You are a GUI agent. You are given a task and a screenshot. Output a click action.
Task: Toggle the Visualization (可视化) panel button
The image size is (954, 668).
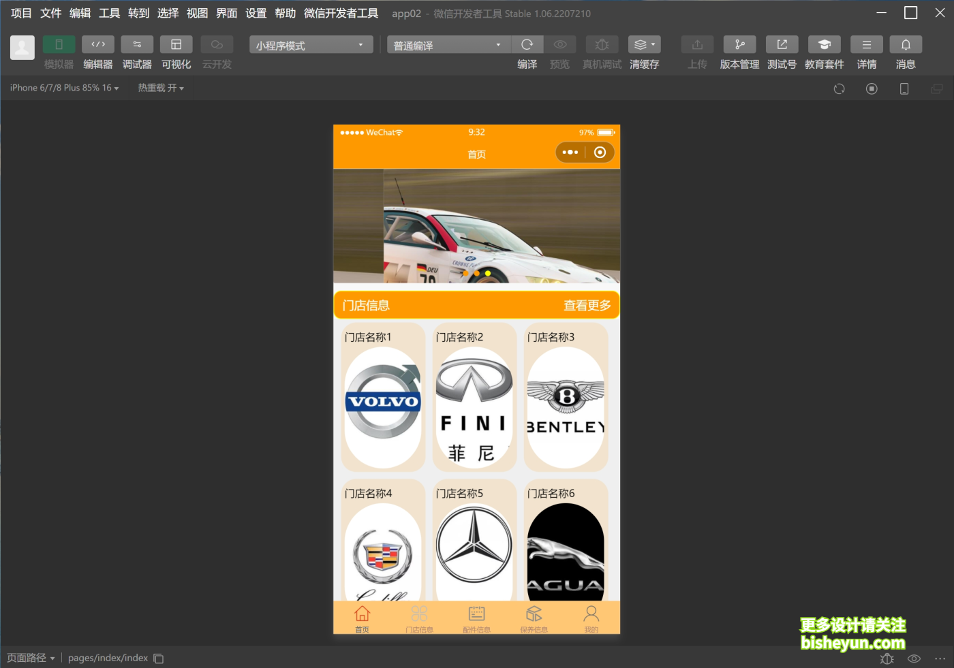coord(176,44)
